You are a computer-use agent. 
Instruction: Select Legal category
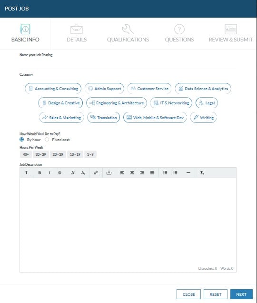pyautogui.click(x=207, y=103)
